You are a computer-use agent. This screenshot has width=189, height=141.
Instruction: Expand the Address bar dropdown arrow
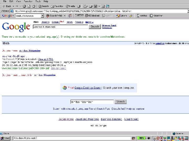tap(188, 11)
